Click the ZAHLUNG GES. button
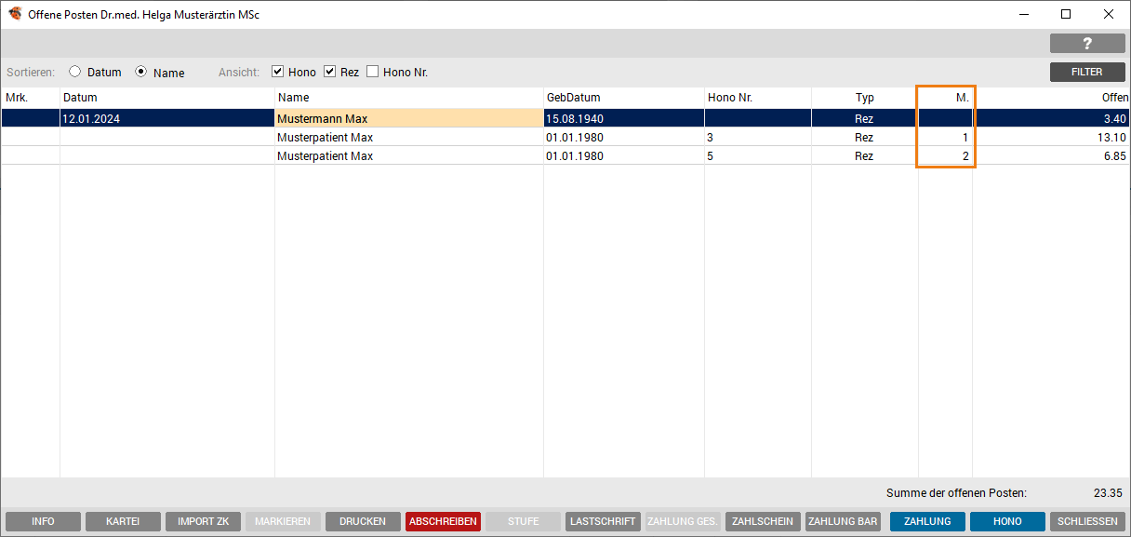The image size is (1131, 537). (x=683, y=522)
